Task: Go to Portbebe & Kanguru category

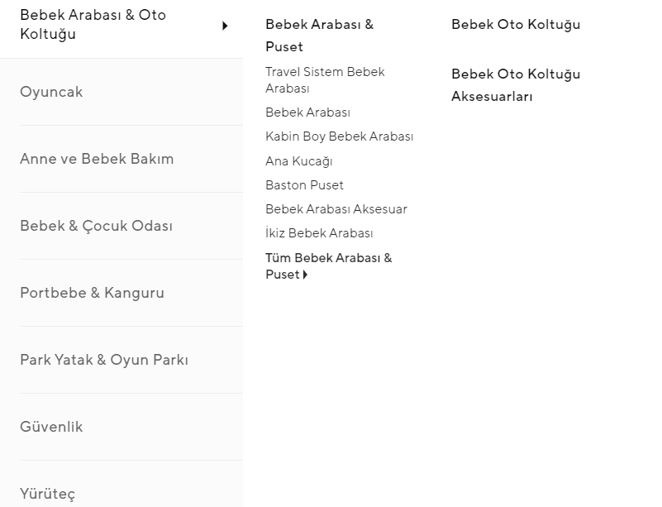Action: pos(92,293)
